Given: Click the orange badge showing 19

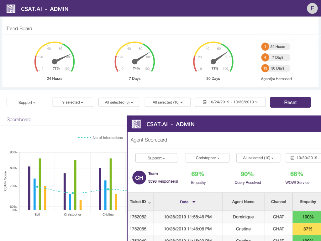Looking at the screenshot, I should pyautogui.click(x=265, y=68).
